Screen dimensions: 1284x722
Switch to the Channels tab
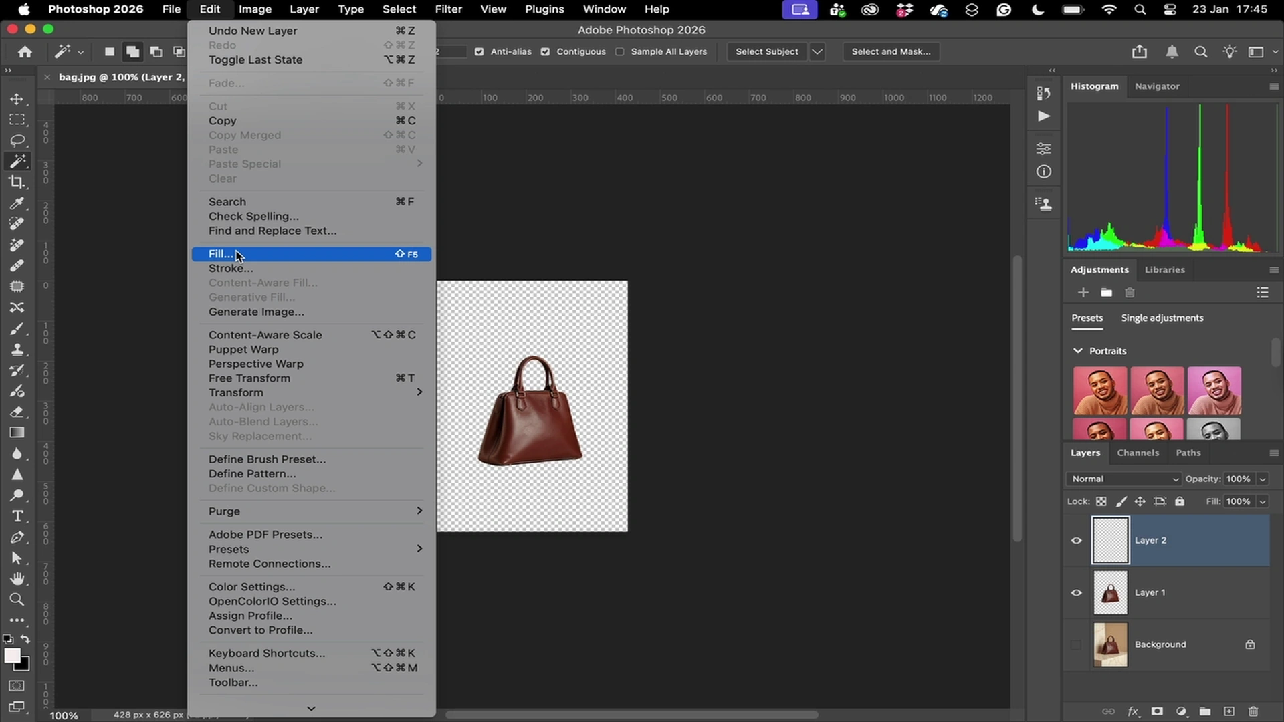1138,453
